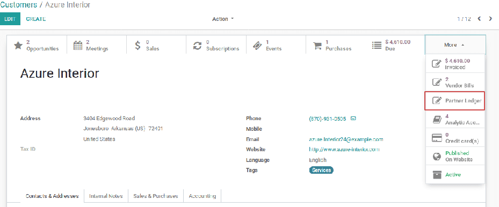Open the Action dropdown

223,19
